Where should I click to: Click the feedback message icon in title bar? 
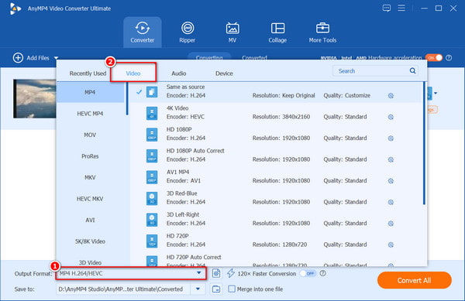[387, 8]
